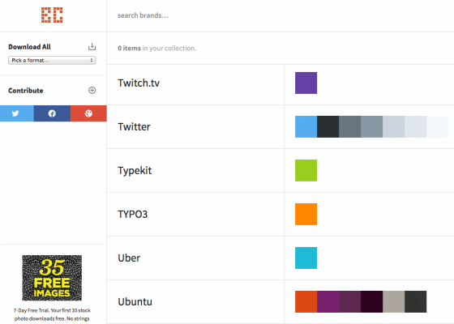
Task: Pick Twitter's very pale gray swatch
Action: 415,126
